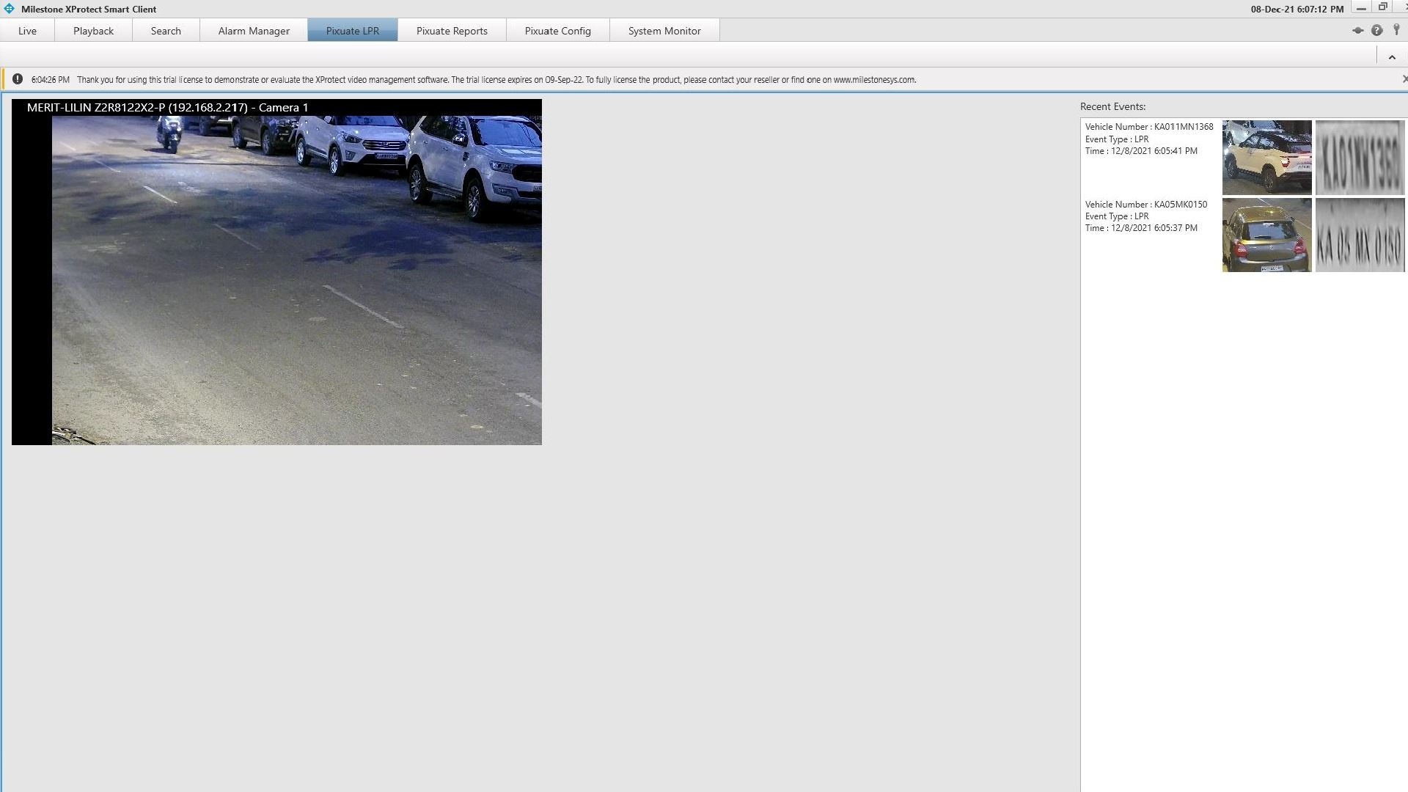Viewport: 1408px width, 792px height.
Task: Open the Pixuate Reports tab
Action: [x=452, y=31]
